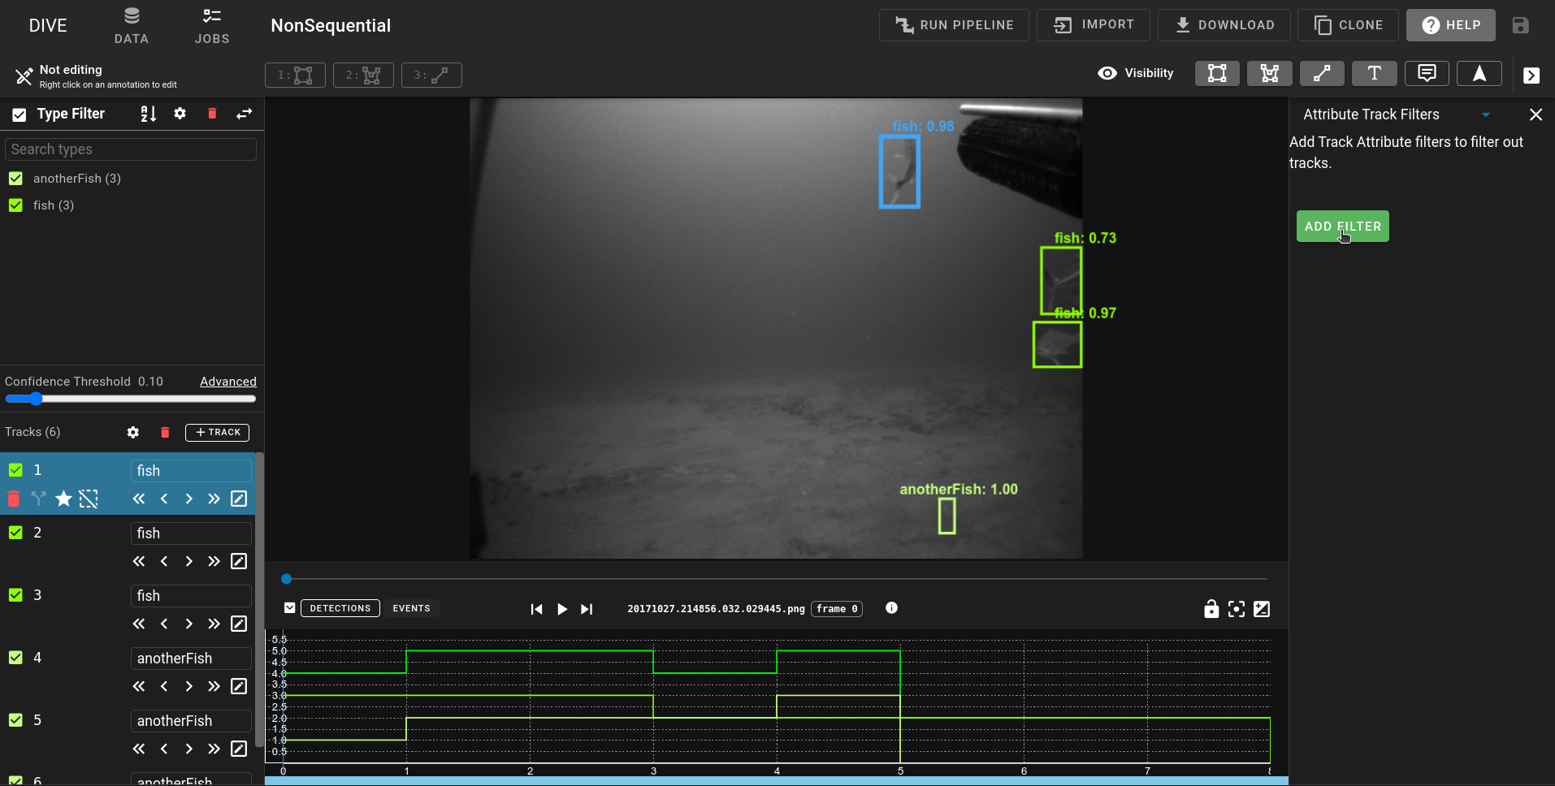The height and width of the screenshot is (786, 1555).
Task: Toggle track 1 interpolation icon
Action: click(x=89, y=499)
